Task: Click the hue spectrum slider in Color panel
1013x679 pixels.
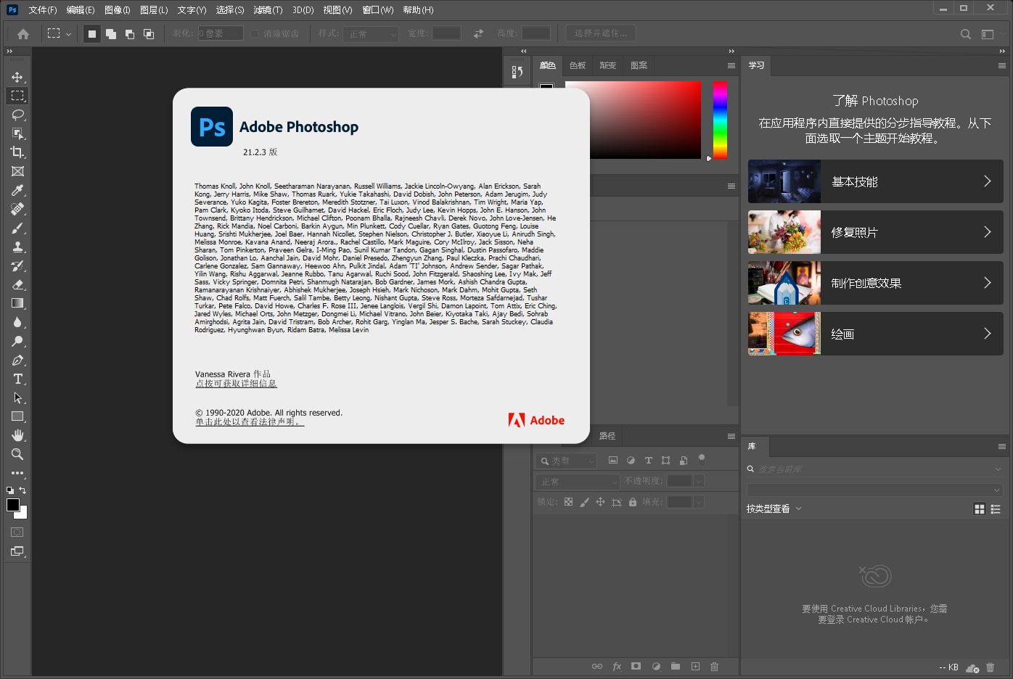Action: (720, 120)
